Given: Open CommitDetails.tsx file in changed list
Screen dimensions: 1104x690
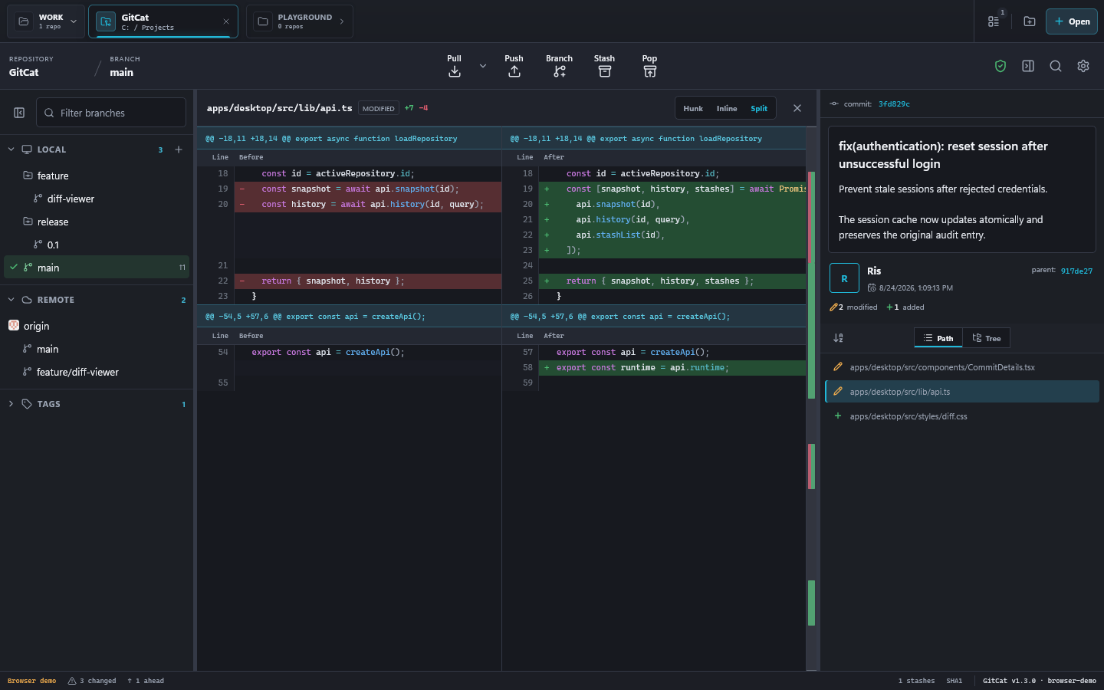Looking at the screenshot, I should point(962,367).
